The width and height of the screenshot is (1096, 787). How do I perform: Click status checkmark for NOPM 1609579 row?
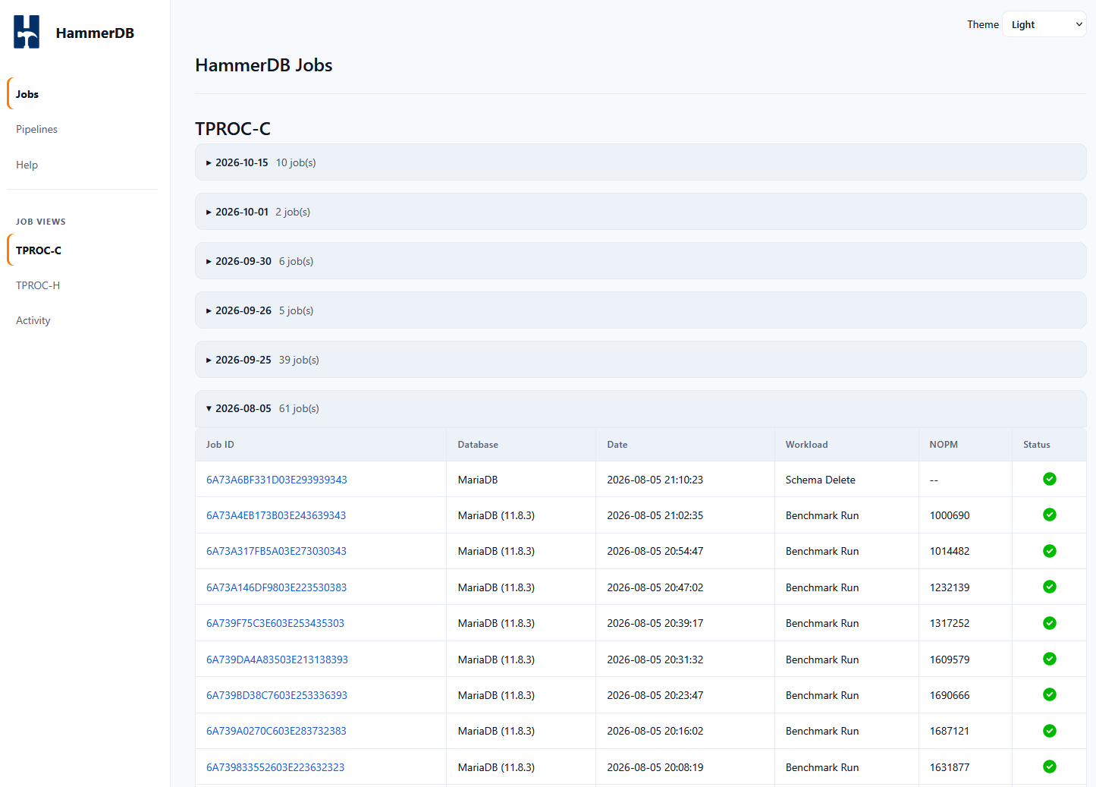tap(1050, 659)
